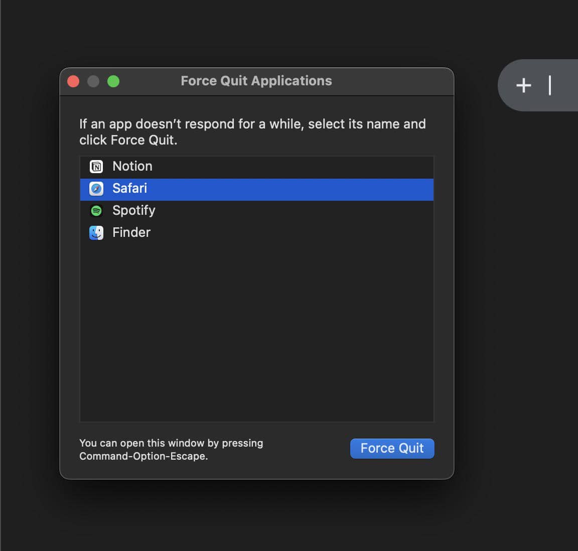Click the Safari compass icon
578x551 pixels.
tap(96, 189)
